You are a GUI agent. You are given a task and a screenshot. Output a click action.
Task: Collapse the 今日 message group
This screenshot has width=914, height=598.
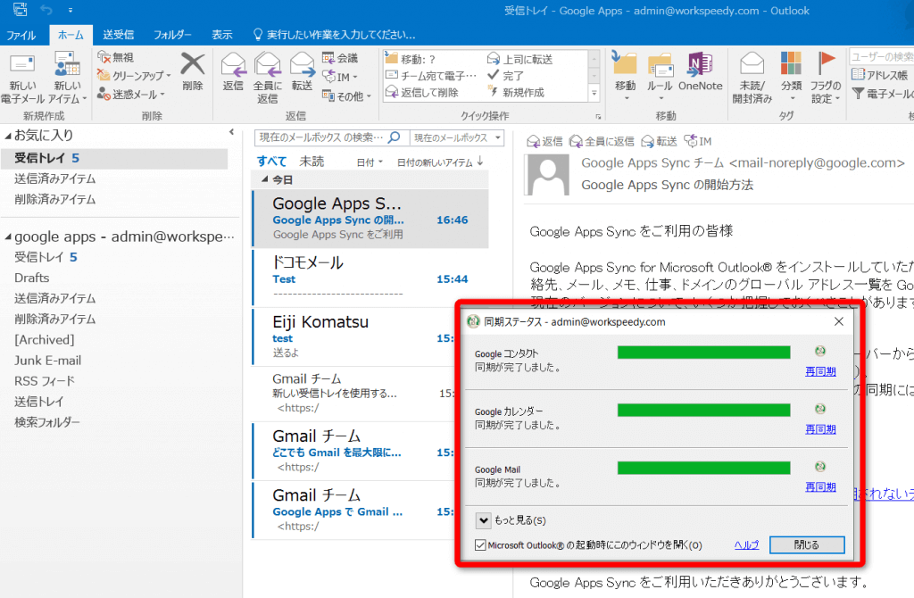point(265,179)
